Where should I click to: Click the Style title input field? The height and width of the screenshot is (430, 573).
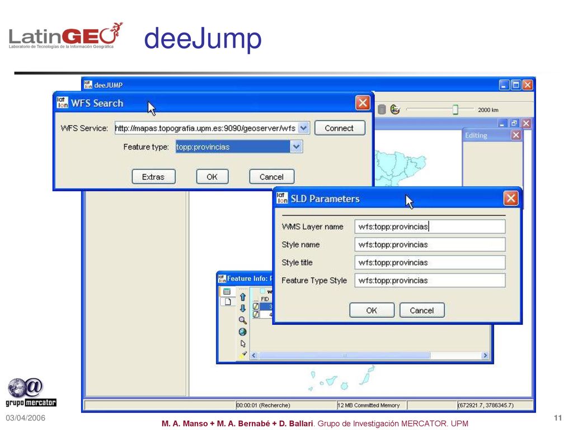pos(430,263)
